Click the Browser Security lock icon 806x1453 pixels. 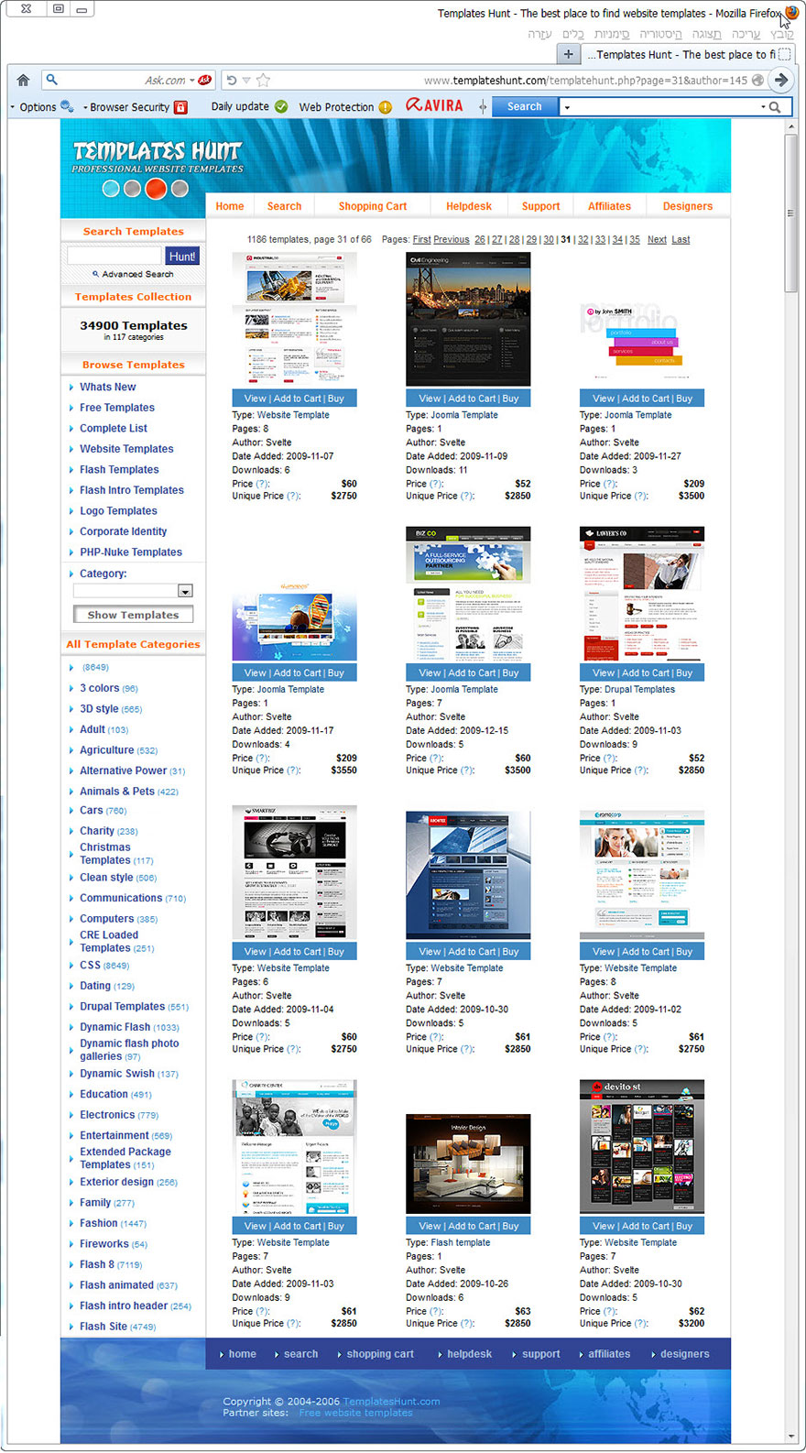(180, 107)
